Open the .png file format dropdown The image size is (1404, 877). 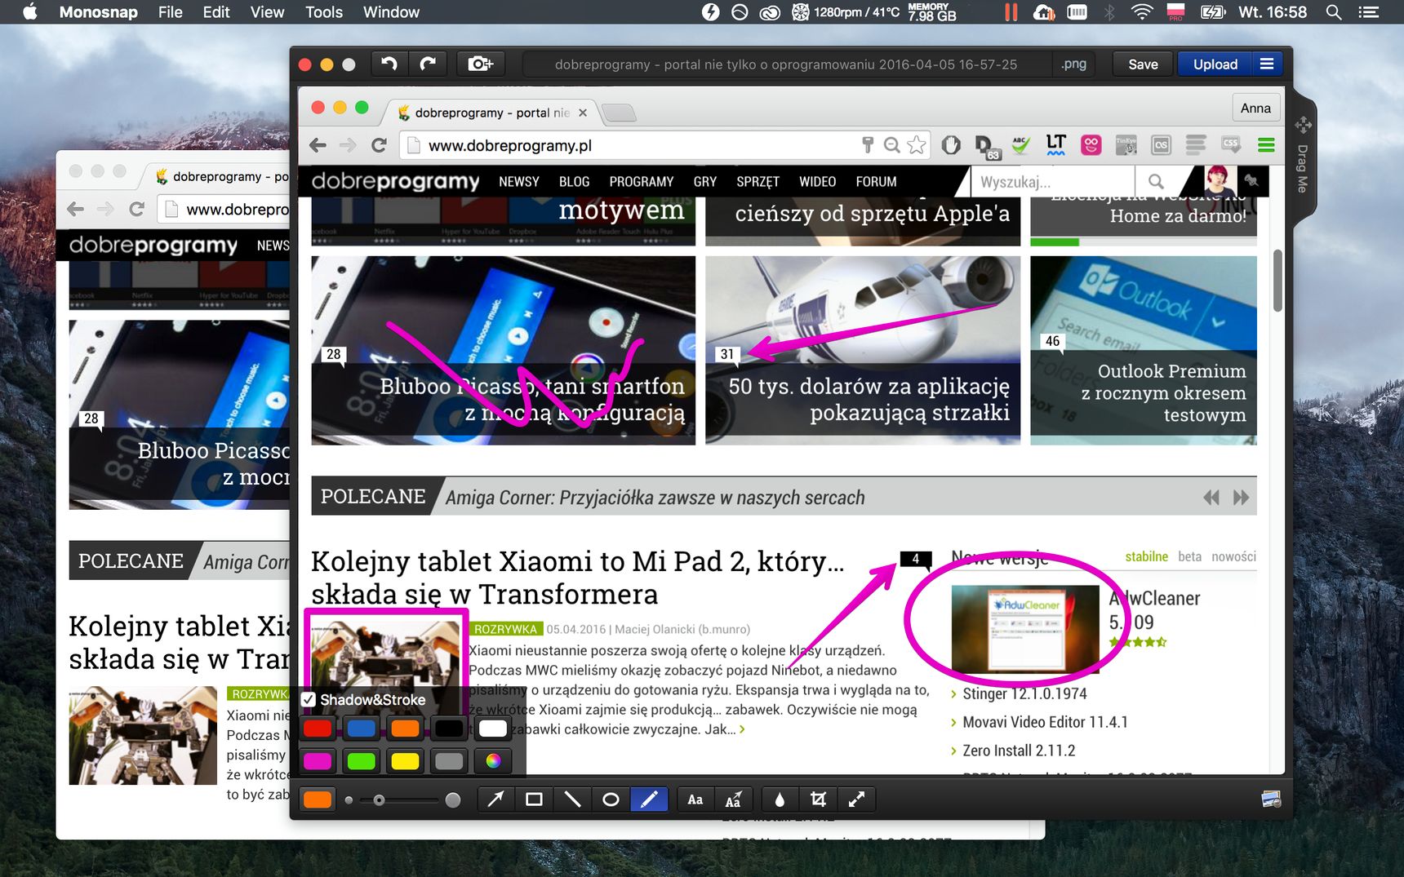[1073, 64]
